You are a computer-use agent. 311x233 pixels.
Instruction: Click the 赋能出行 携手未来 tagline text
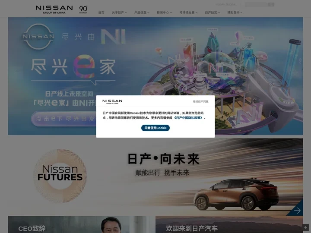click(x=162, y=173)
